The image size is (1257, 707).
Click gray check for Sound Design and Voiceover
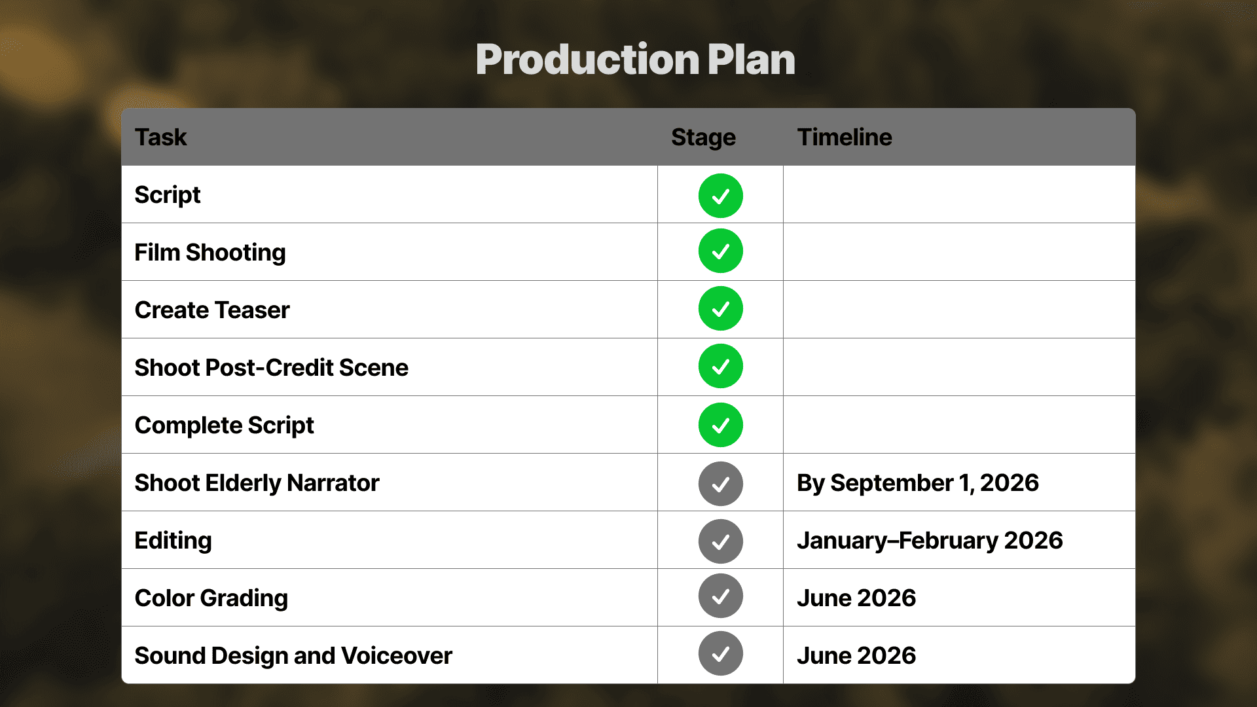[x=720, y=653]
